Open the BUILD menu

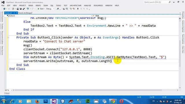31,5
